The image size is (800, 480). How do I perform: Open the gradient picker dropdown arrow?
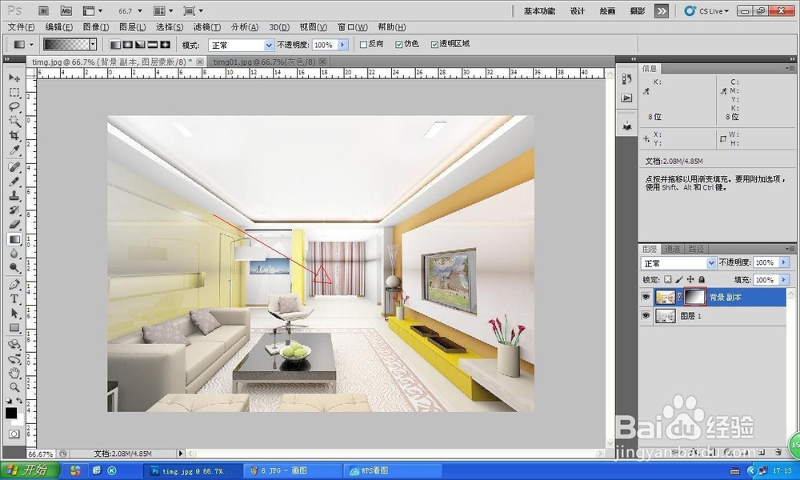(x=93, y=45)
